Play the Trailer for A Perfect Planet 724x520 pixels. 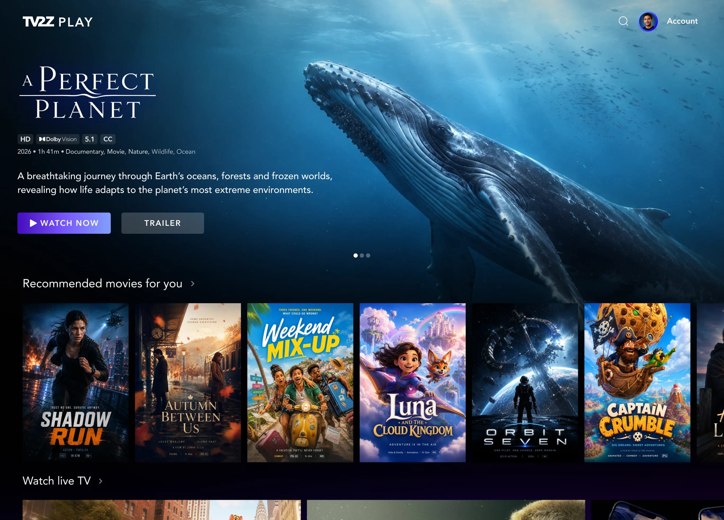162,223
